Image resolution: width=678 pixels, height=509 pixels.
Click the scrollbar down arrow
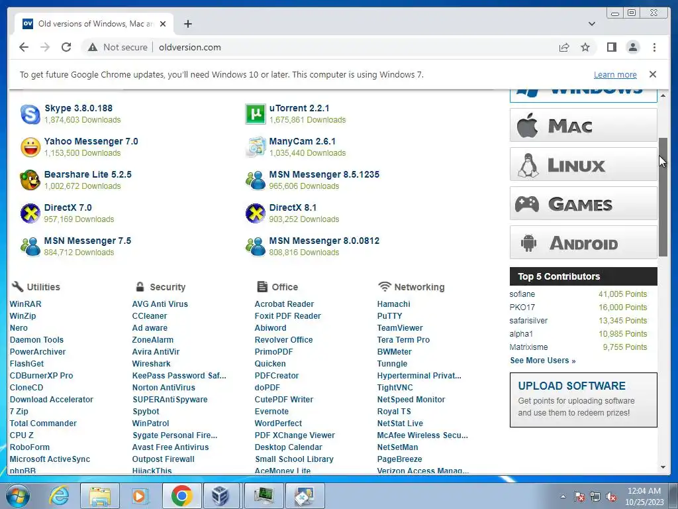pyautogui.click(x=663, y=467)
